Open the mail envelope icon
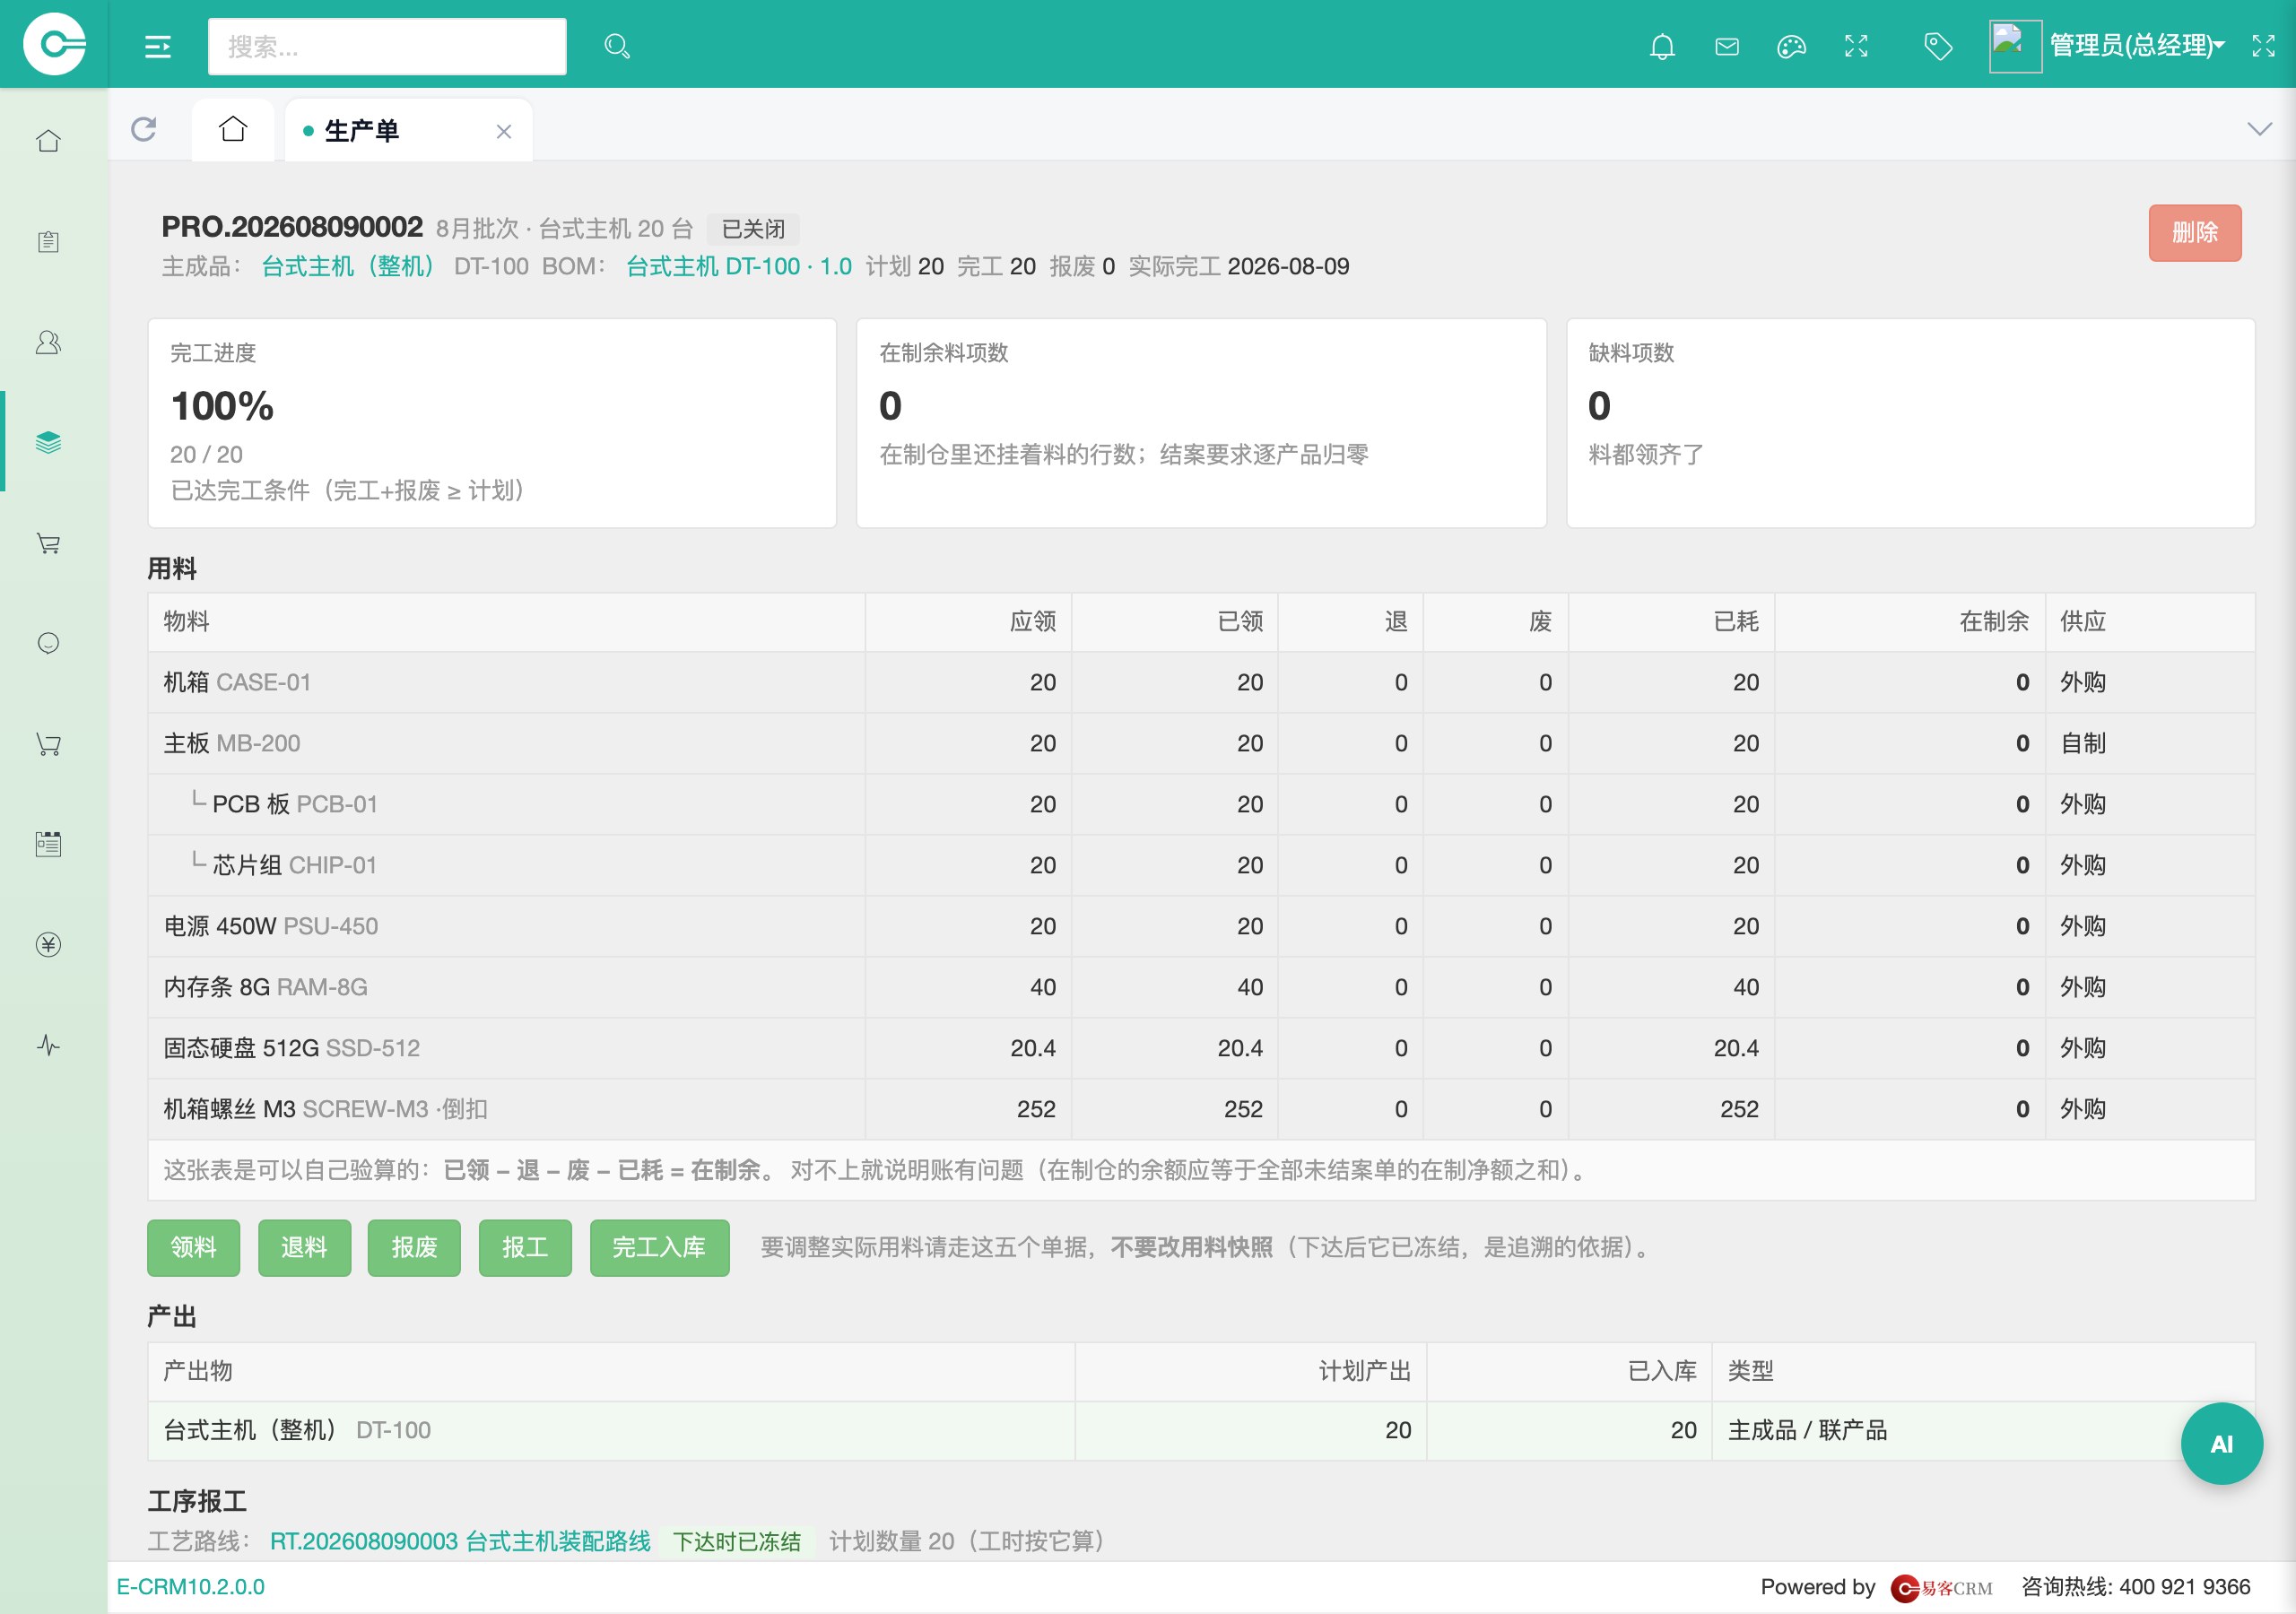The image size is (2296, 1614). click(x=1727, y=46)
